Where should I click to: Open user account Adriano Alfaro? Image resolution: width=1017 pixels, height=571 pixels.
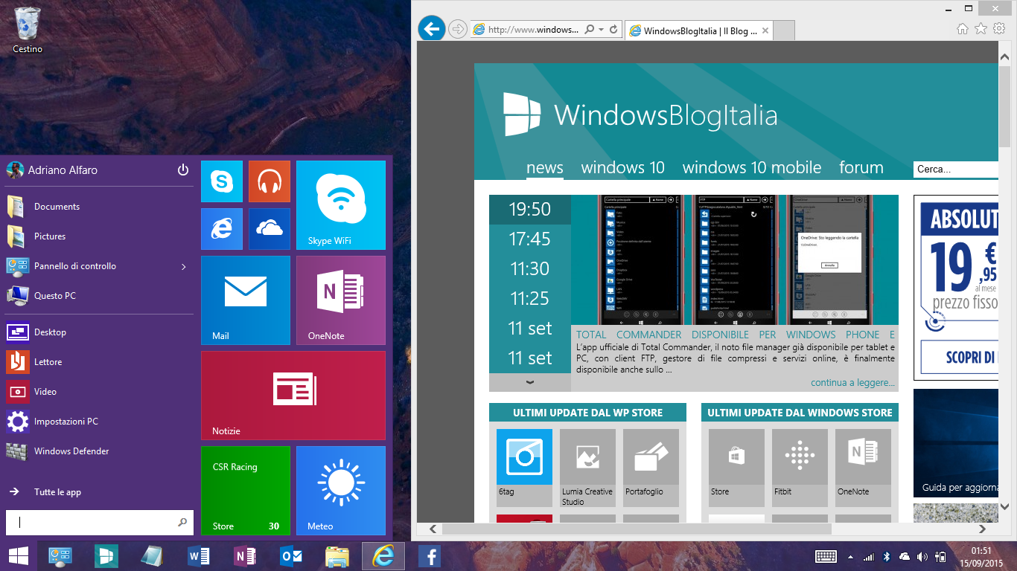coord(52,170)
